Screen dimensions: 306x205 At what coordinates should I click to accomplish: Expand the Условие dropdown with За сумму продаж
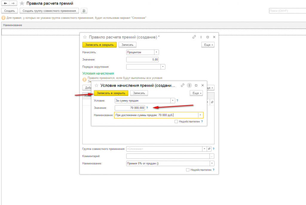click(x=173, y=100)
